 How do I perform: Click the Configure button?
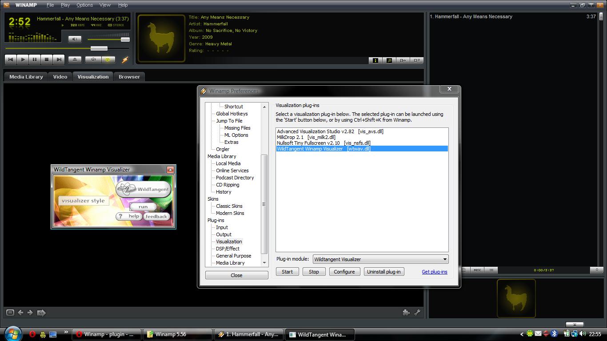tap(344, 272)
